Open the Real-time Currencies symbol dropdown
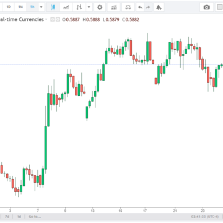 46,19
